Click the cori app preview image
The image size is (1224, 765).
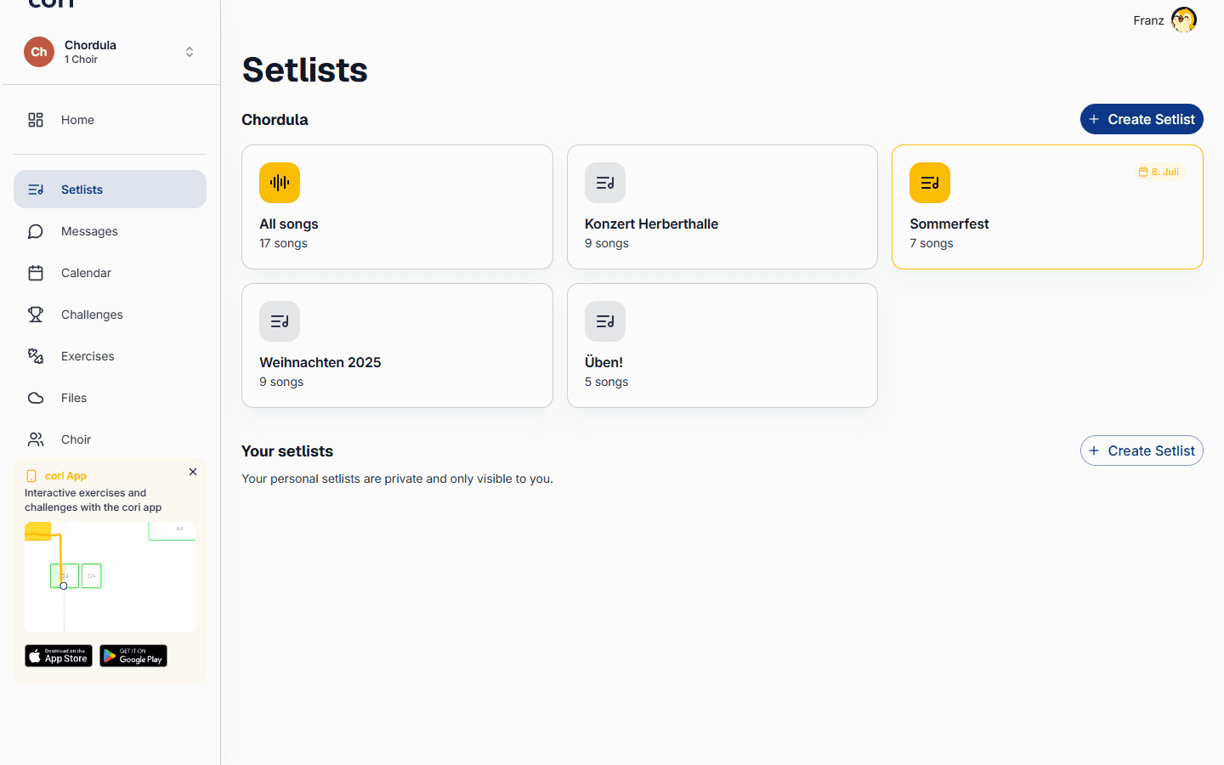point(110,577)
